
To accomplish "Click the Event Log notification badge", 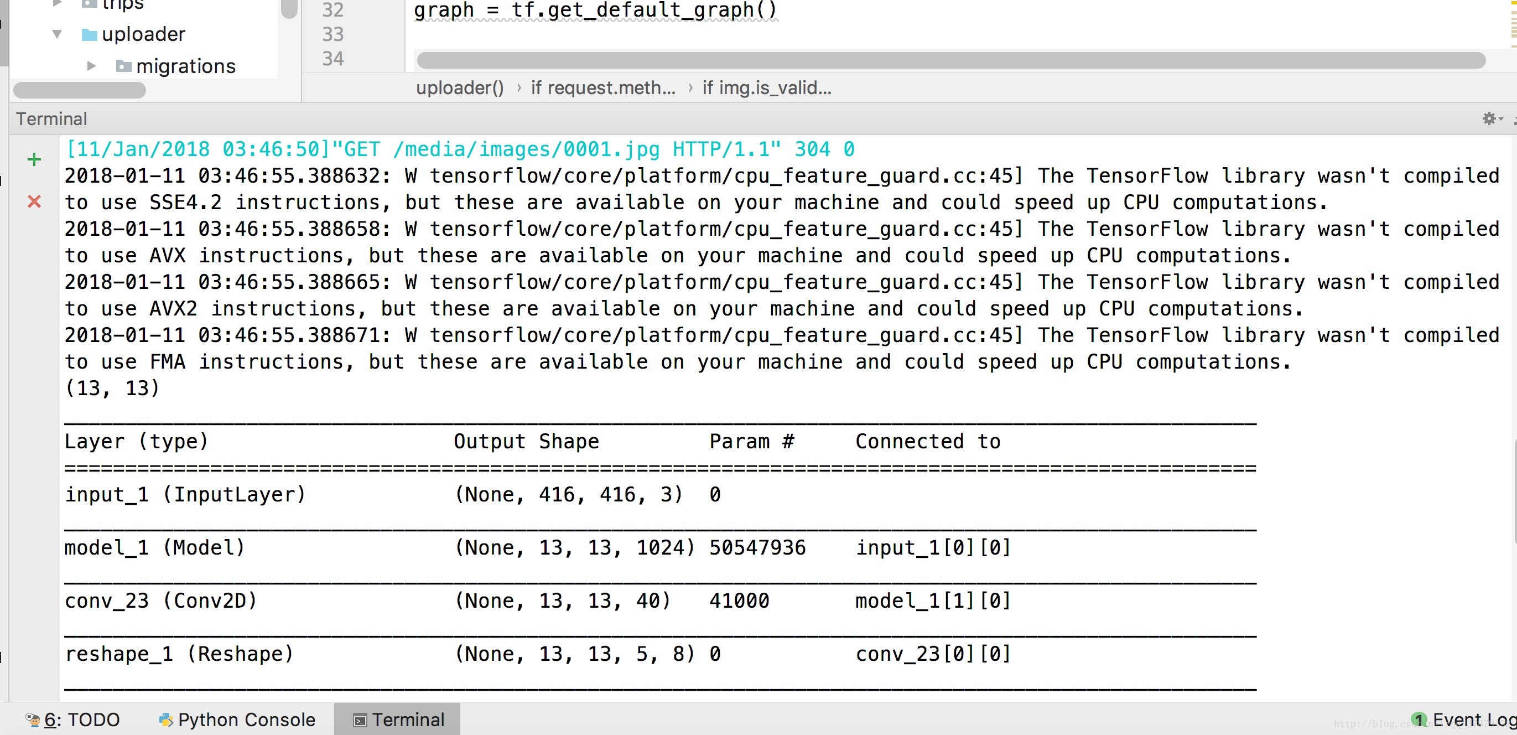I will click(x=1419, y=719).
